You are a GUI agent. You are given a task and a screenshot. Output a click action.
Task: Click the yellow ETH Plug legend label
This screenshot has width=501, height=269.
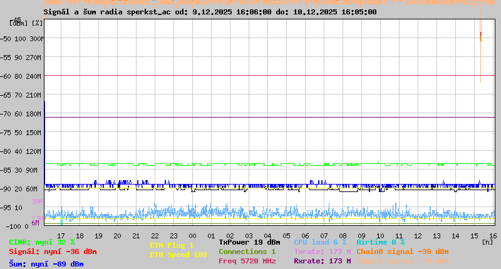[x=172, y=245]
